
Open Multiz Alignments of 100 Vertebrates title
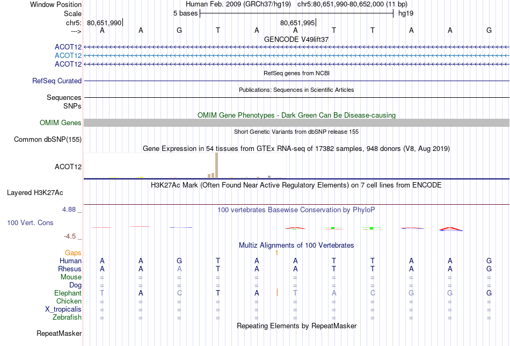click(296, 246)
